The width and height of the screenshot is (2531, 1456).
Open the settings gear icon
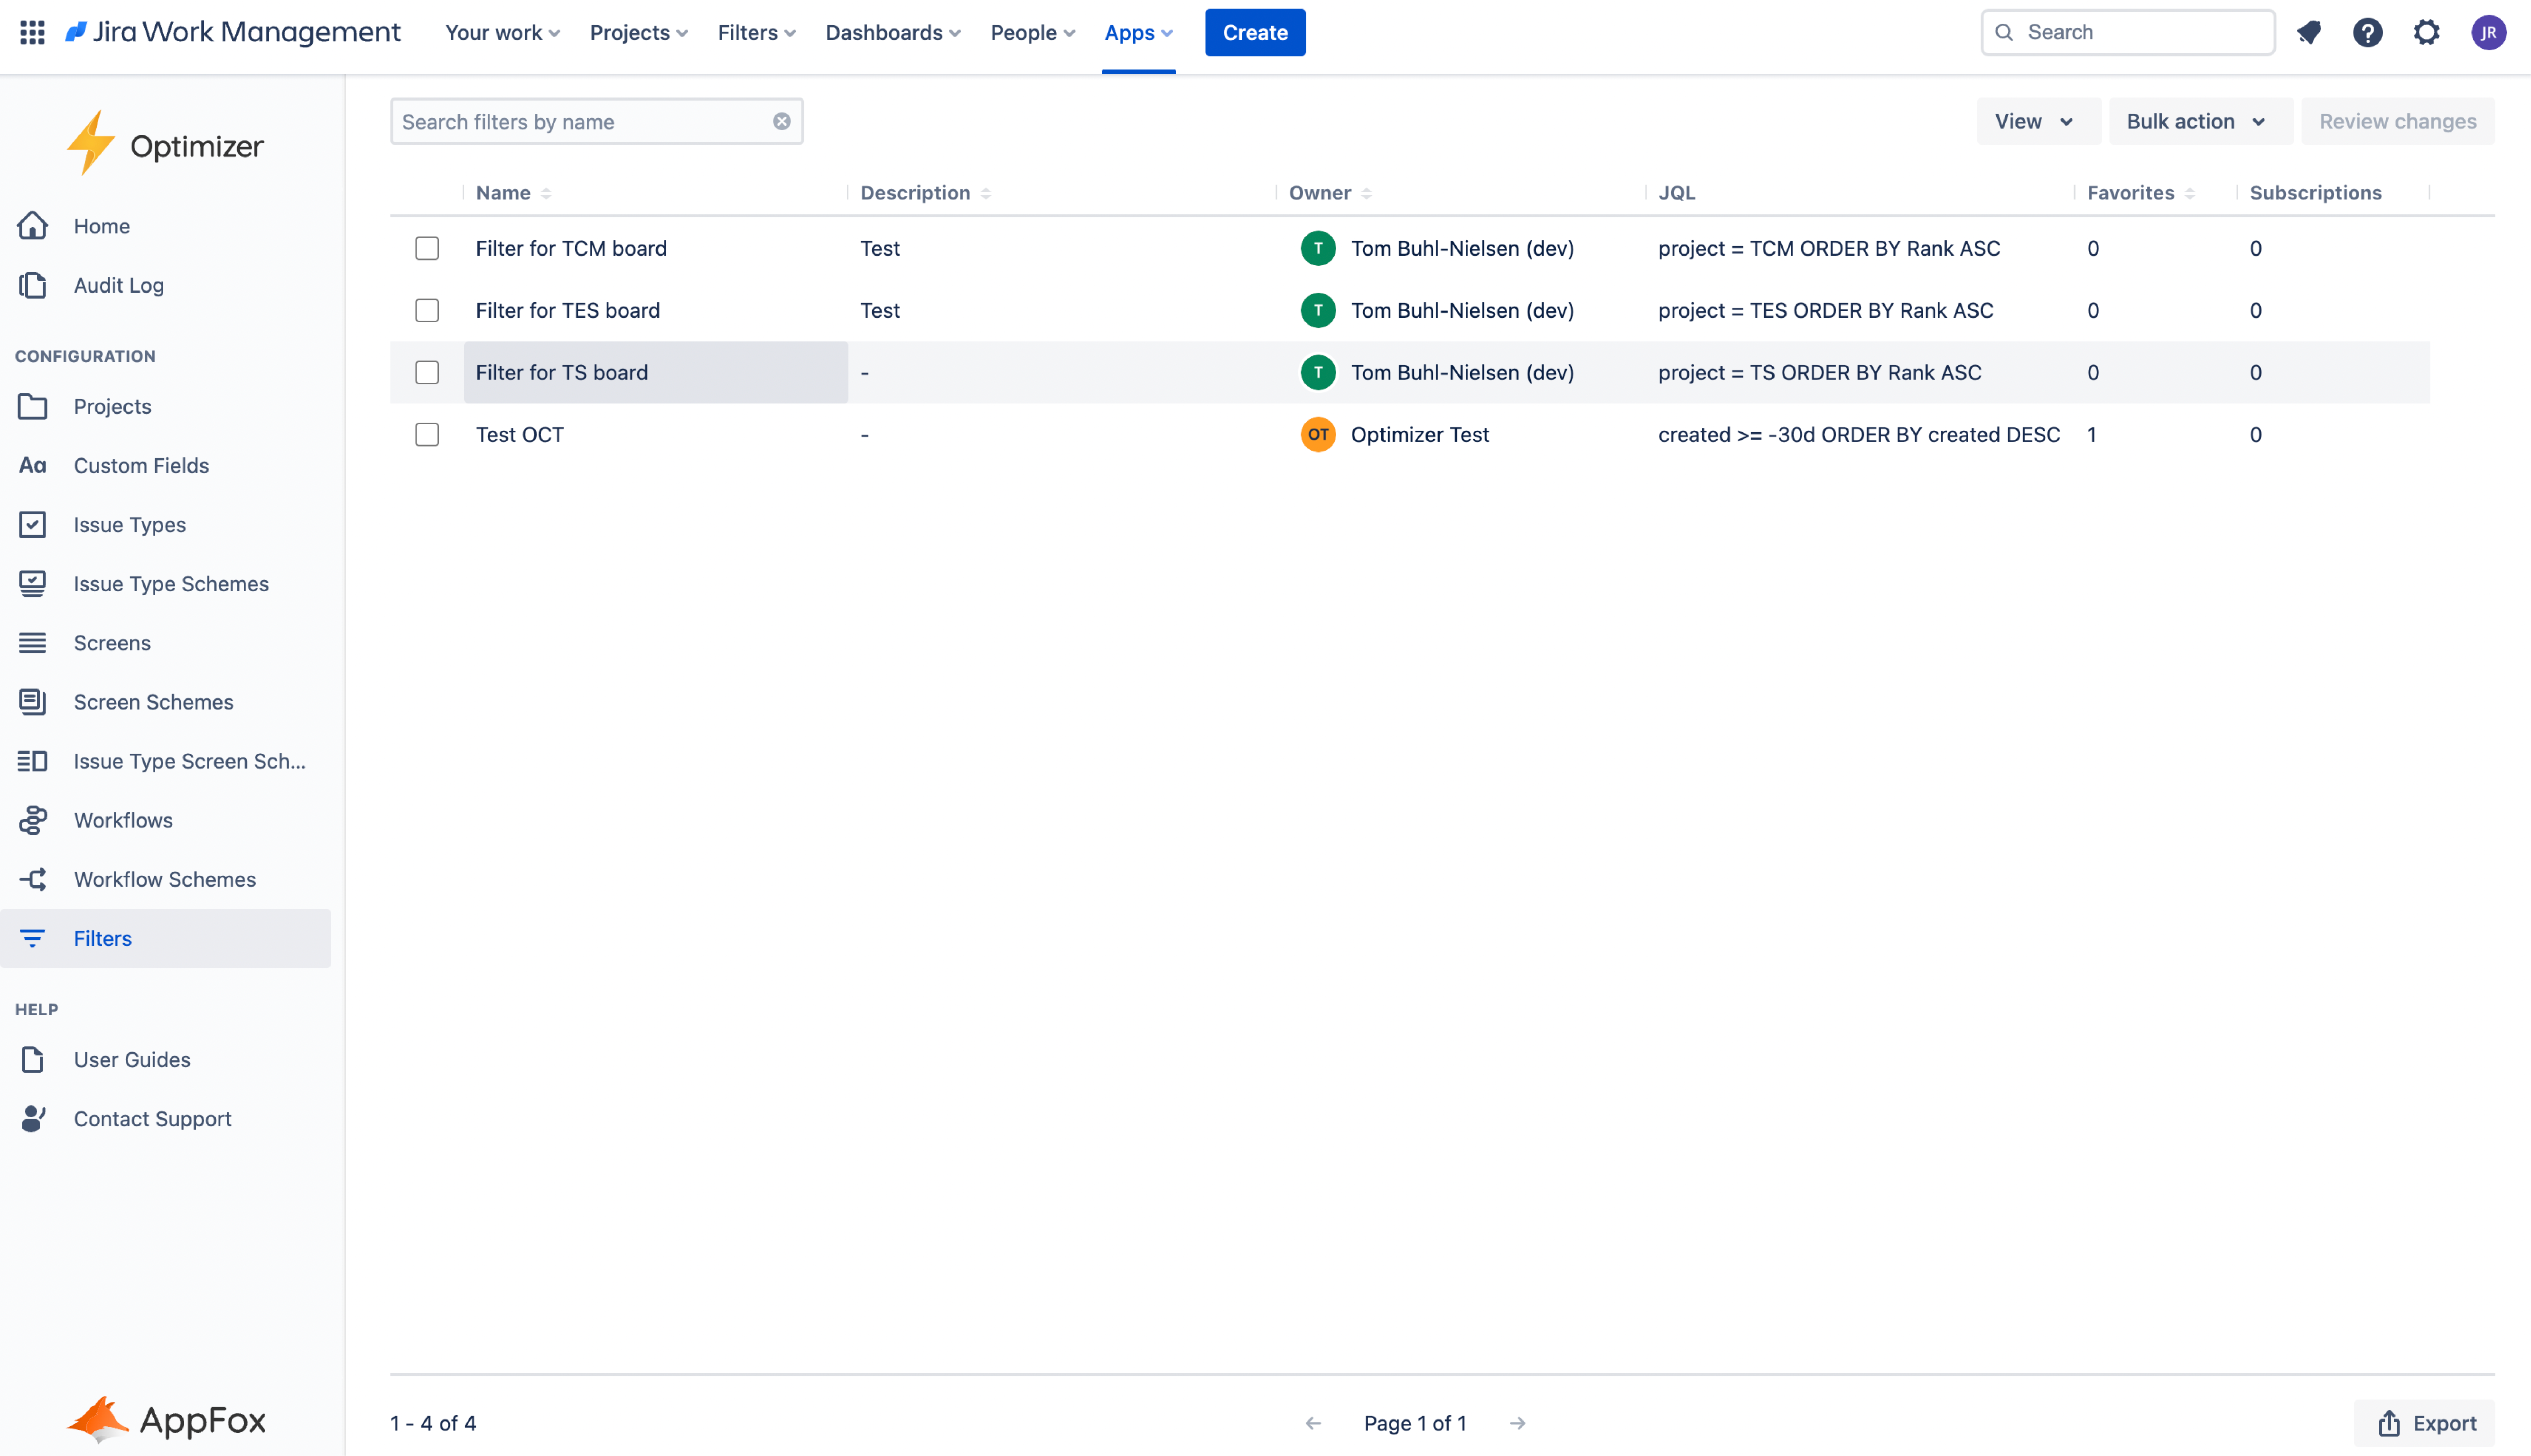click(2426, 32)
